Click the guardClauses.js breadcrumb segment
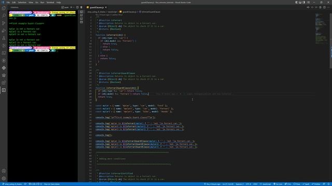Screen dimensions: 332x186 click(x=128, y=12)
